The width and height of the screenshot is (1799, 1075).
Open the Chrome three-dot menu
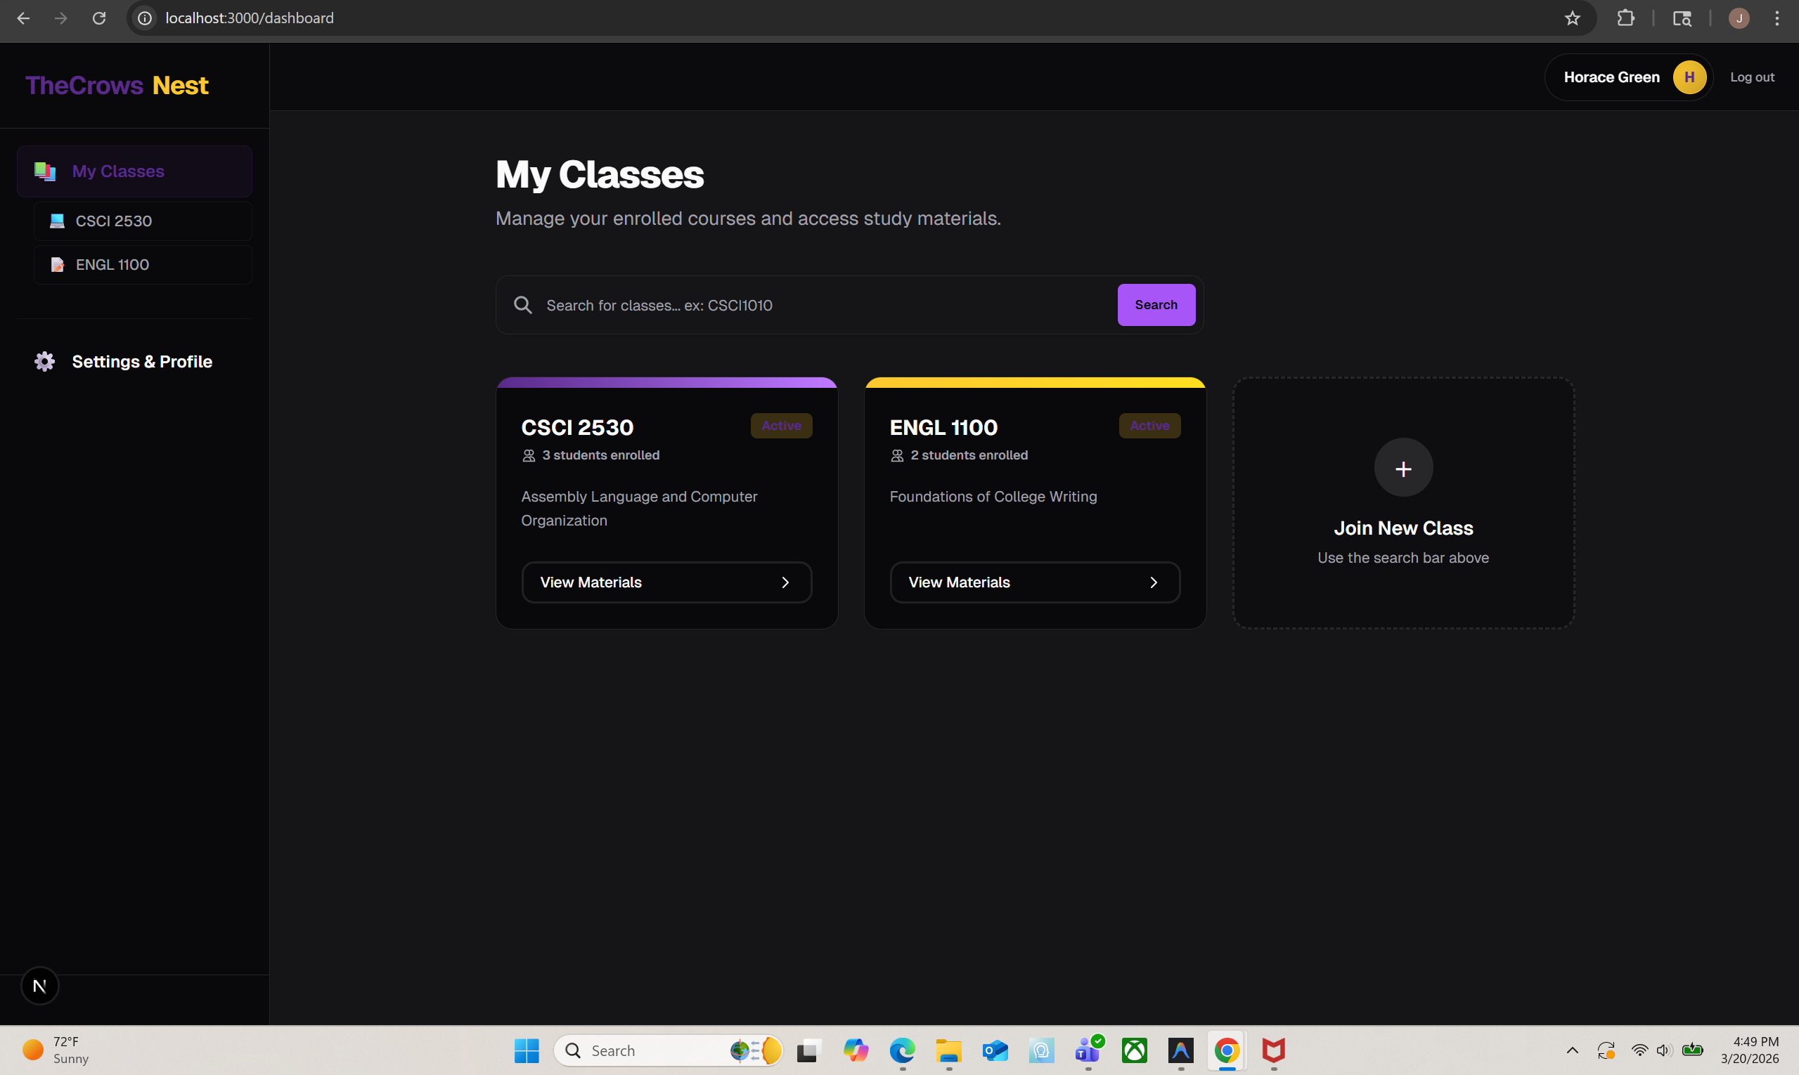(x=1777, y=18)
